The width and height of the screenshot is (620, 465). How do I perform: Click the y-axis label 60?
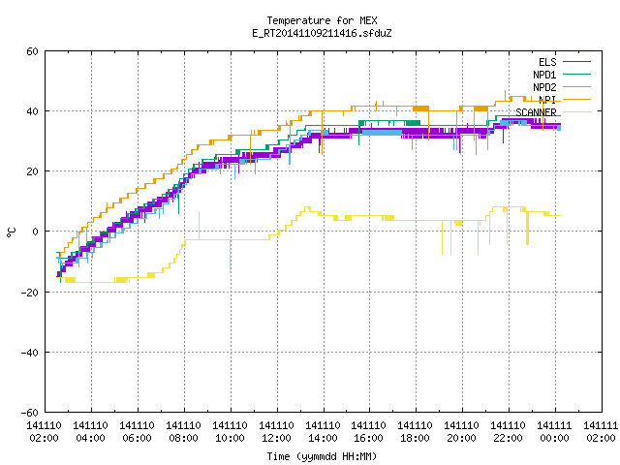(32, 51)
